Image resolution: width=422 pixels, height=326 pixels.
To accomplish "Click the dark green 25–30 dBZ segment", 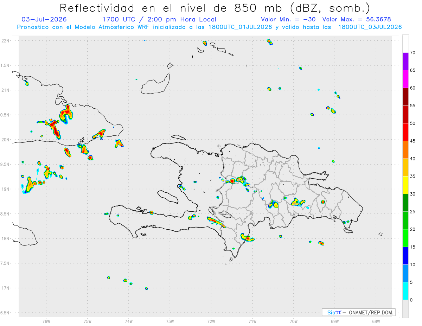I will 405,203.
